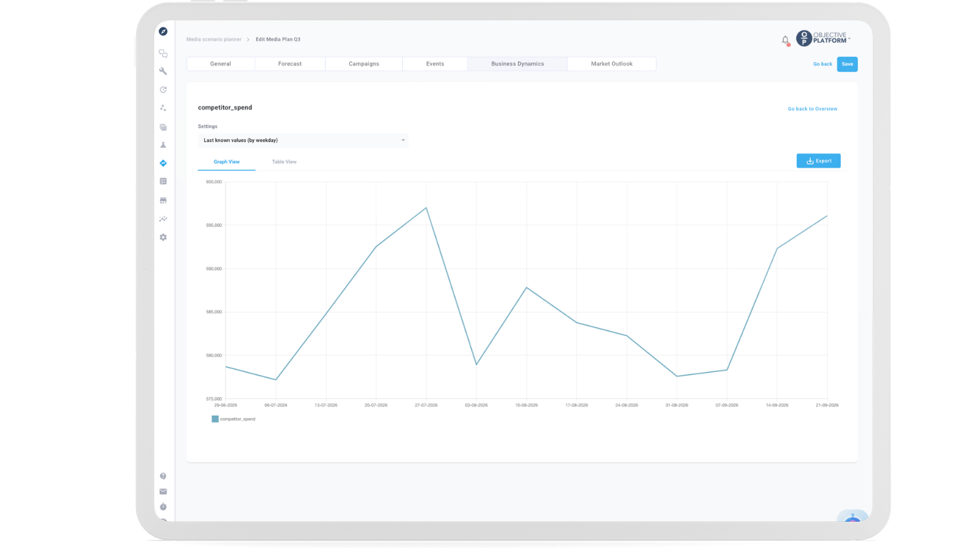The height and width of the screenshot is (548, 975).
Task: Open the stopwatch timer sidebar icon
Action: 163,507
